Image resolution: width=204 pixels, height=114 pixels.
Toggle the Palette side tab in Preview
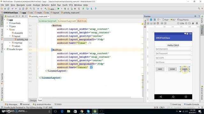(145, 24)
